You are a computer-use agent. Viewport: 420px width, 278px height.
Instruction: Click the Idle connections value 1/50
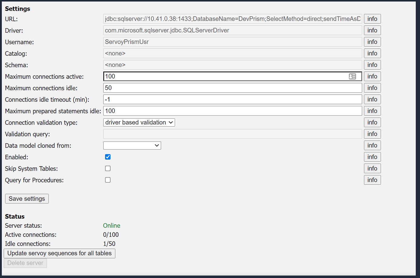pos(109,244)
